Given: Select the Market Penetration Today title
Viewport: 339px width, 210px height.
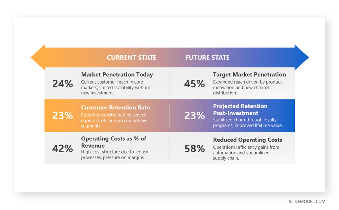Looking at the screenshot, I should coord(117,75).
